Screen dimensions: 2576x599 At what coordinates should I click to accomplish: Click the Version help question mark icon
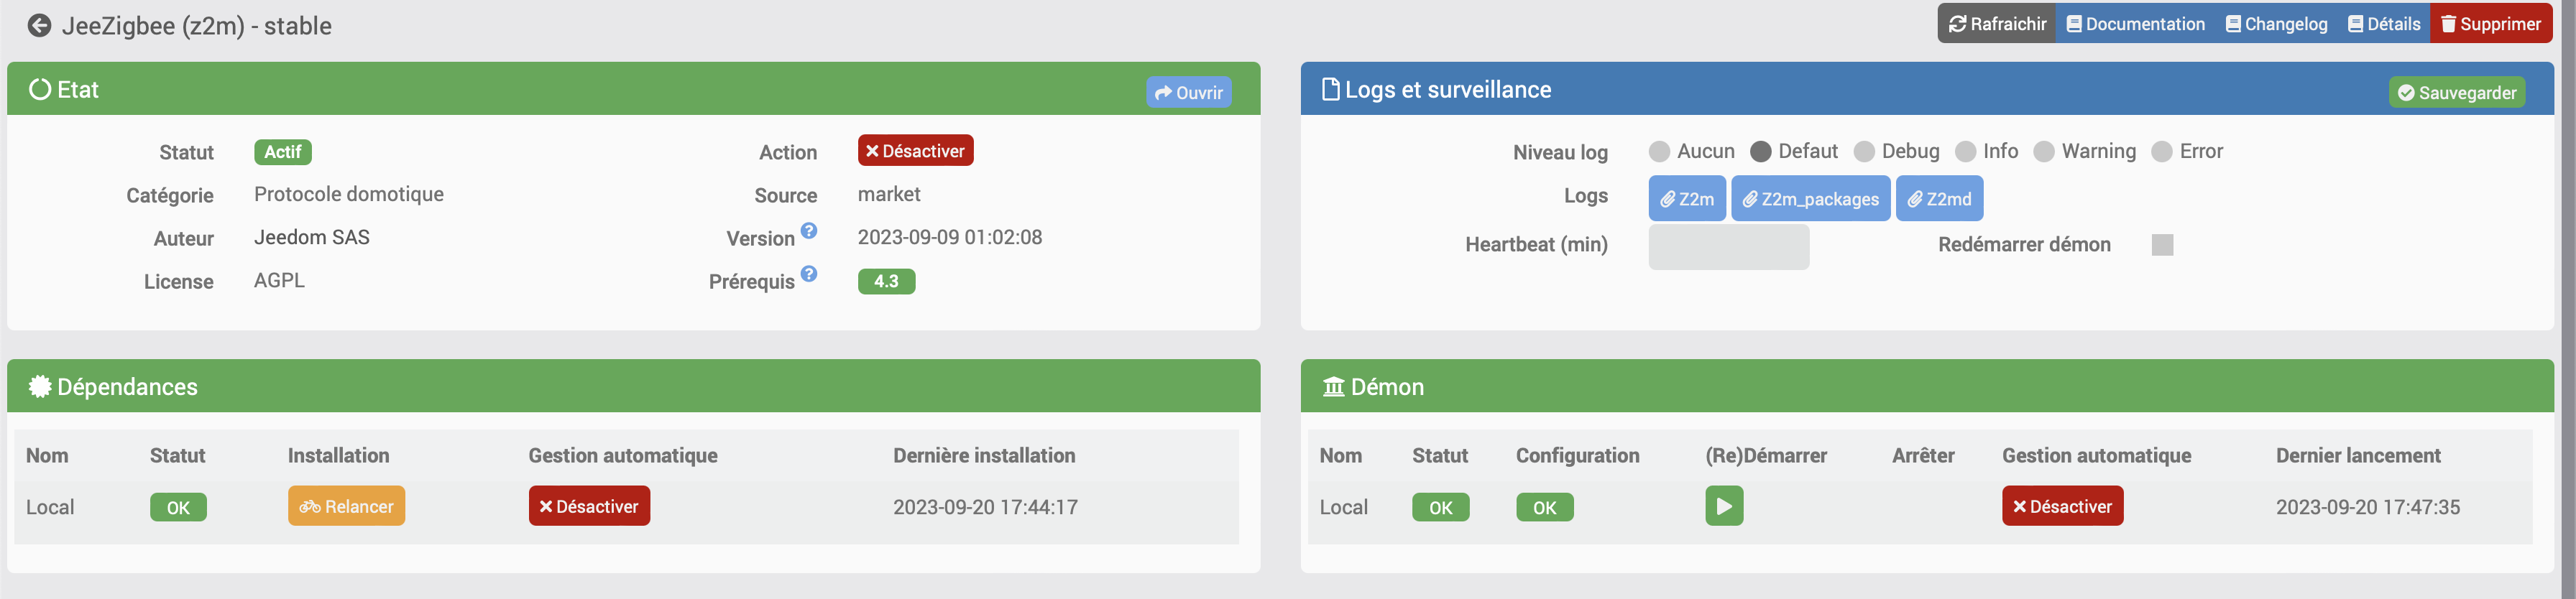(809, 231)
